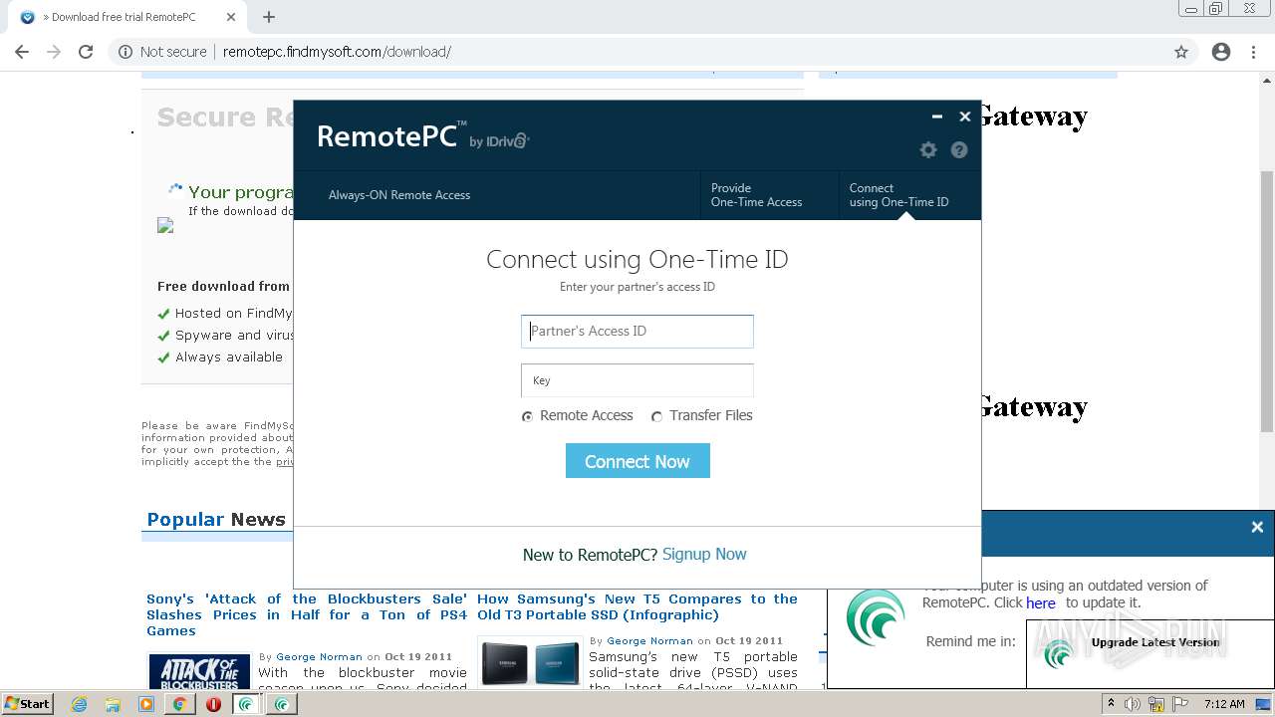Click the Popular News heading
The width and height of the screenshot is (1275, 717).
coord(216,520)
